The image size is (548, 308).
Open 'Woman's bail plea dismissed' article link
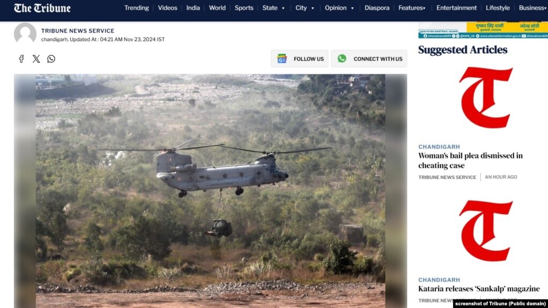click(x=470, y=161)
